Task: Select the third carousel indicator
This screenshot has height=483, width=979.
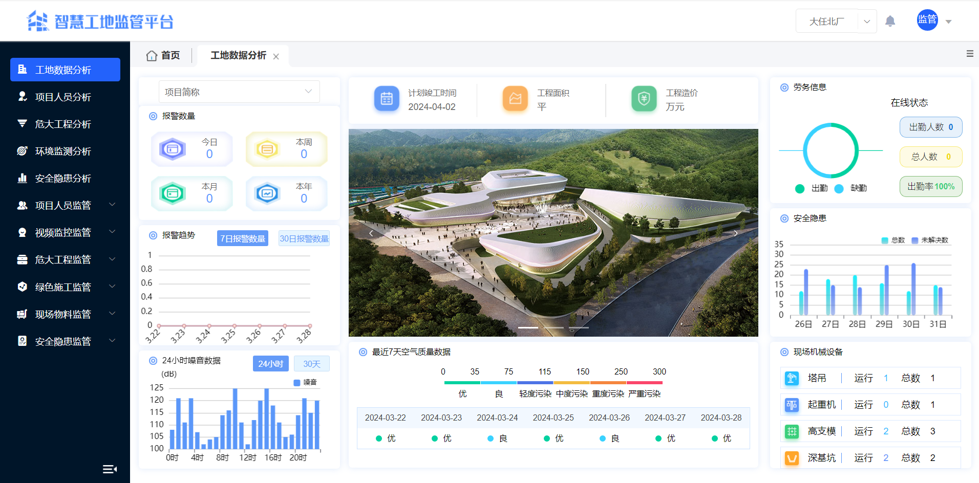Action: [x=579, y=327]
